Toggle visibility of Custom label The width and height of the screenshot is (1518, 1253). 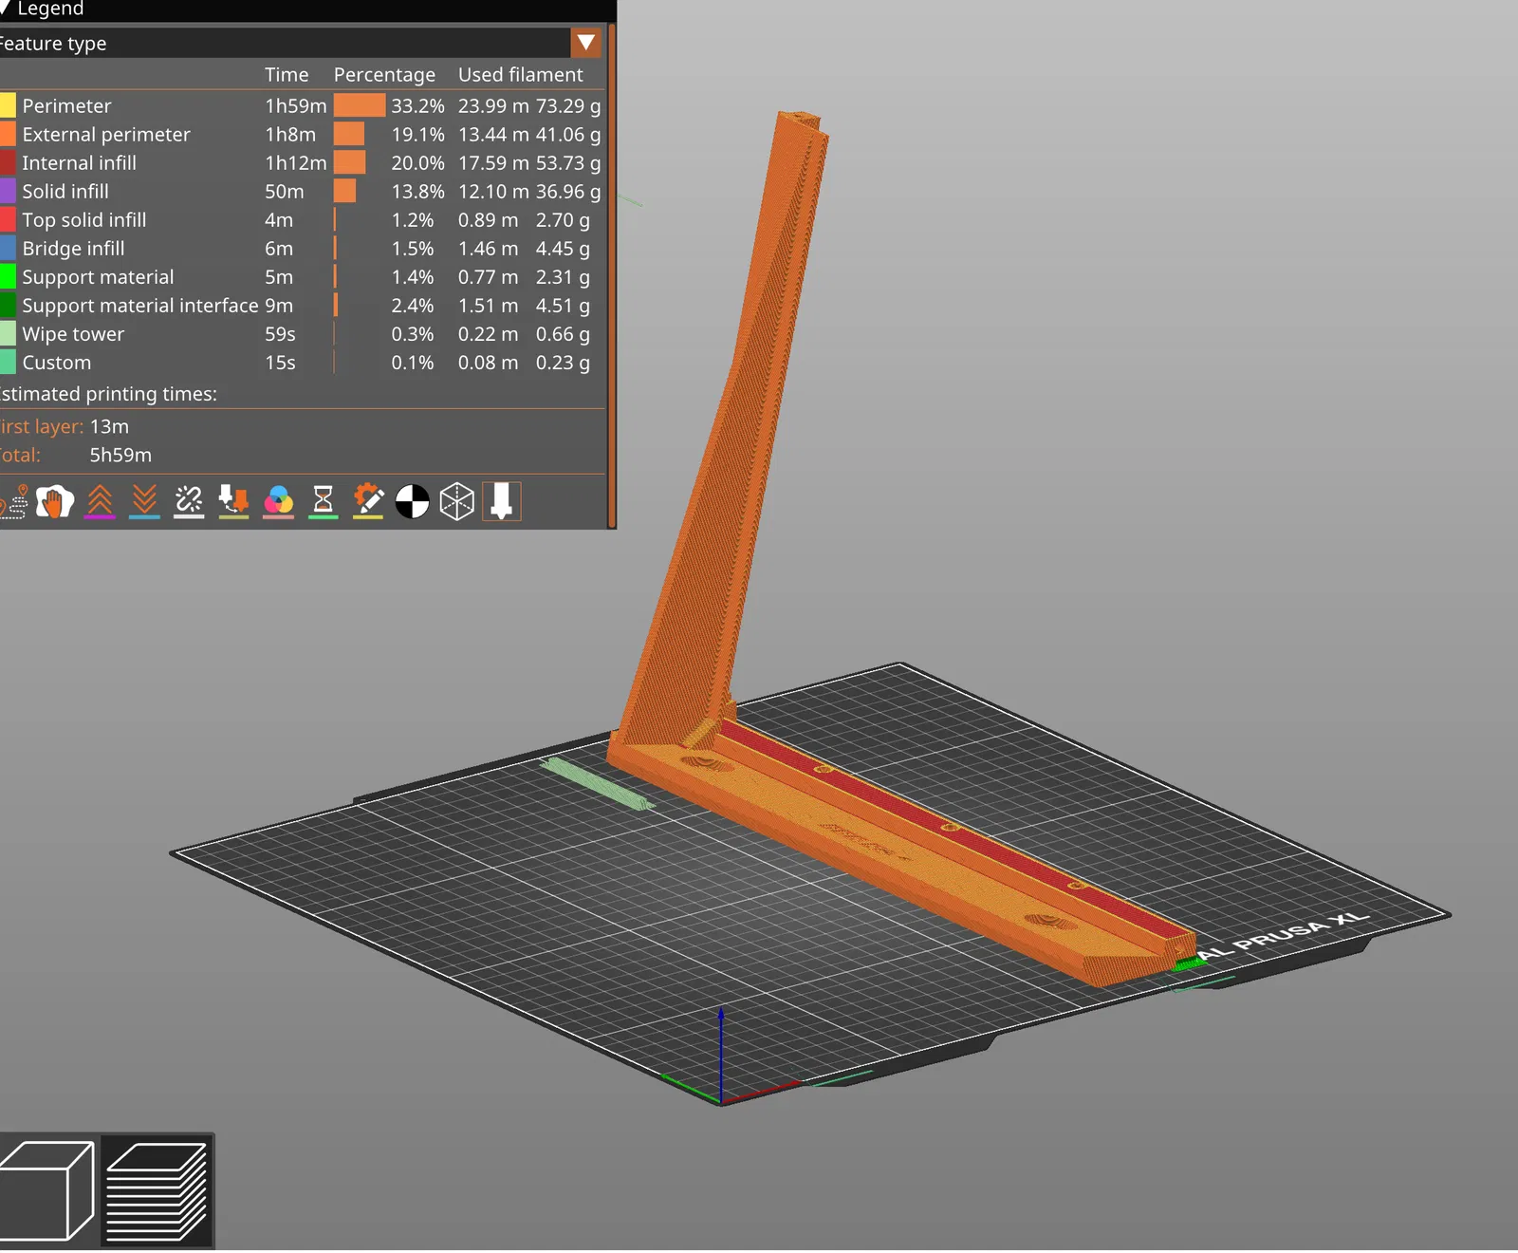pos(57,362)
